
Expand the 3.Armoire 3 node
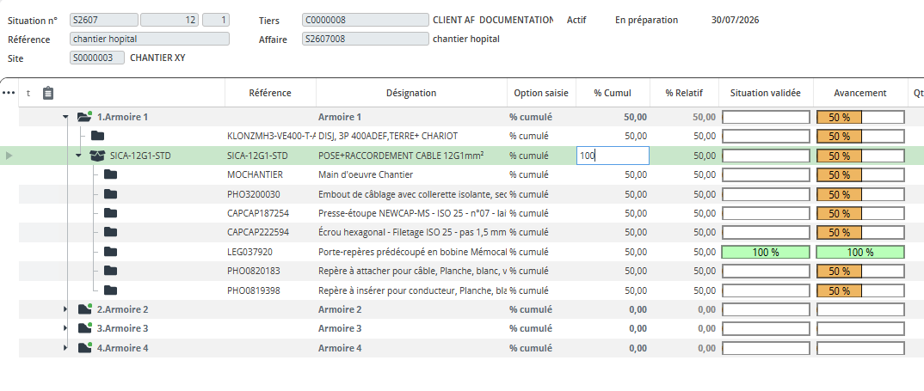tap(65, 328)
